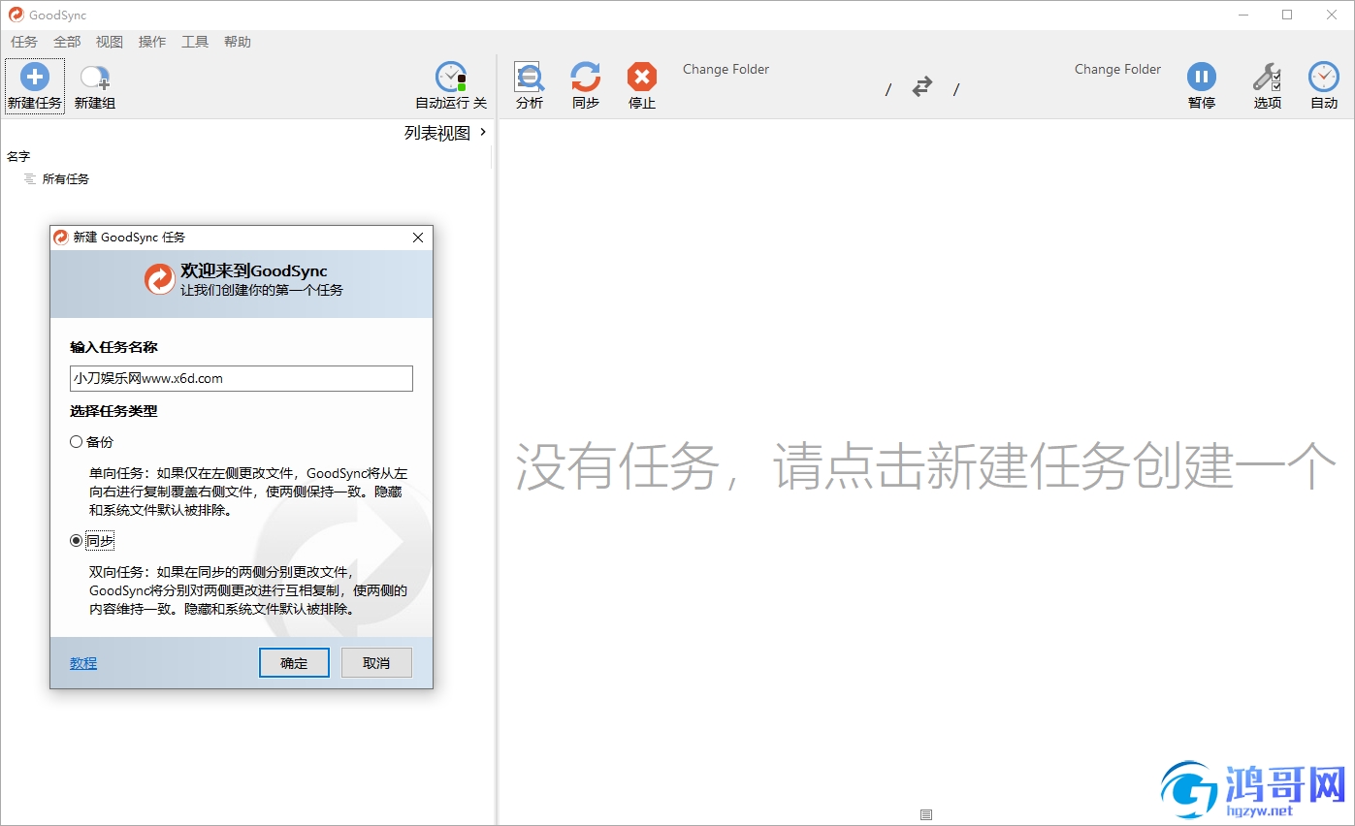Select the 所有任务 tree item
The height and width of the screenshot is (826, 1355).
point(65,179)
